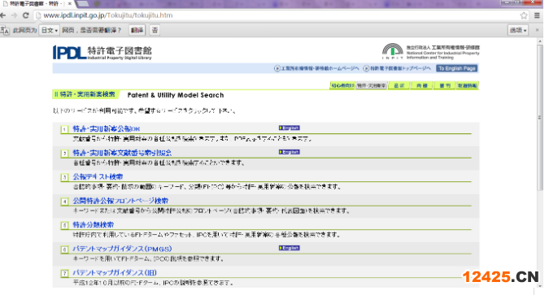Image resolution: width=549 pixels, height=295 pixels.
Task: Decline translation with the 否 button
Action: pyautogui.click(x=155, y=30)
